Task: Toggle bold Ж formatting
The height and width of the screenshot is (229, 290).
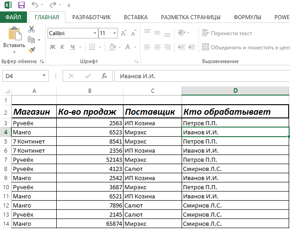Action: 53,47
